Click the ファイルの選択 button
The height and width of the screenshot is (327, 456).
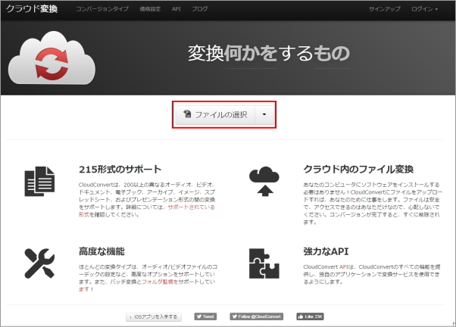tap(216, 114)
